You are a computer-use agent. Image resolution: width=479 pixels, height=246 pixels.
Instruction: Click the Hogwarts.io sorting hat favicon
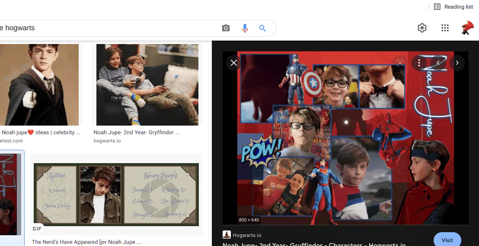(227, 235)
